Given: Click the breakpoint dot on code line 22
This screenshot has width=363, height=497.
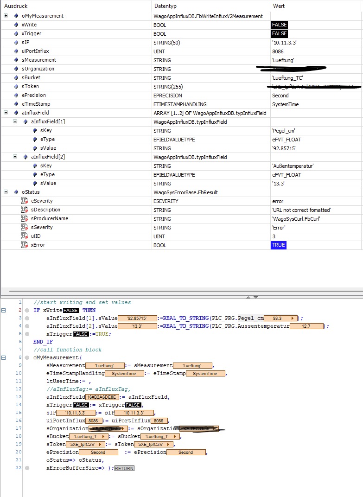Looking at the screenshot, I should 27,468.
